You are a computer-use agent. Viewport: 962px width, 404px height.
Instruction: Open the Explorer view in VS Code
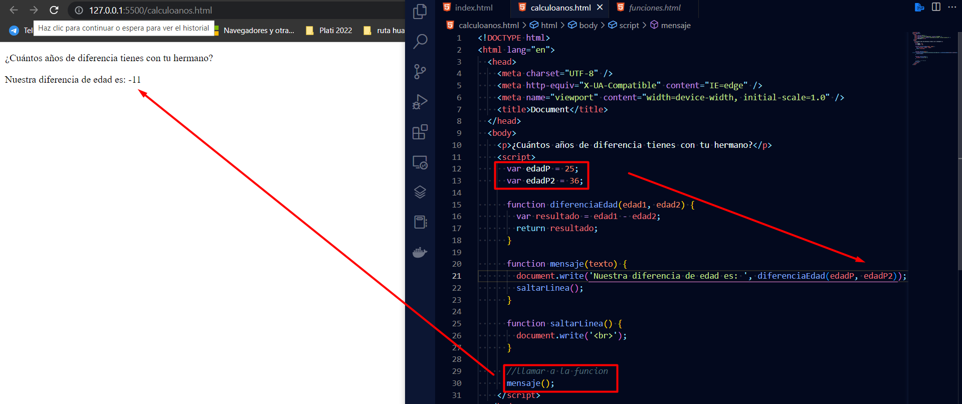[420, 12]
